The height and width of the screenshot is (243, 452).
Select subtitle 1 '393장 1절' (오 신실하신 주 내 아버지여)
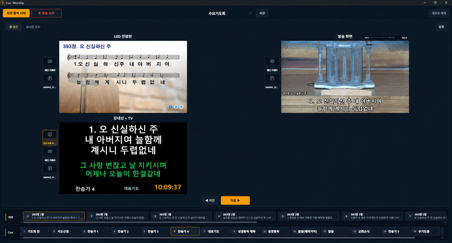[54, 216]
